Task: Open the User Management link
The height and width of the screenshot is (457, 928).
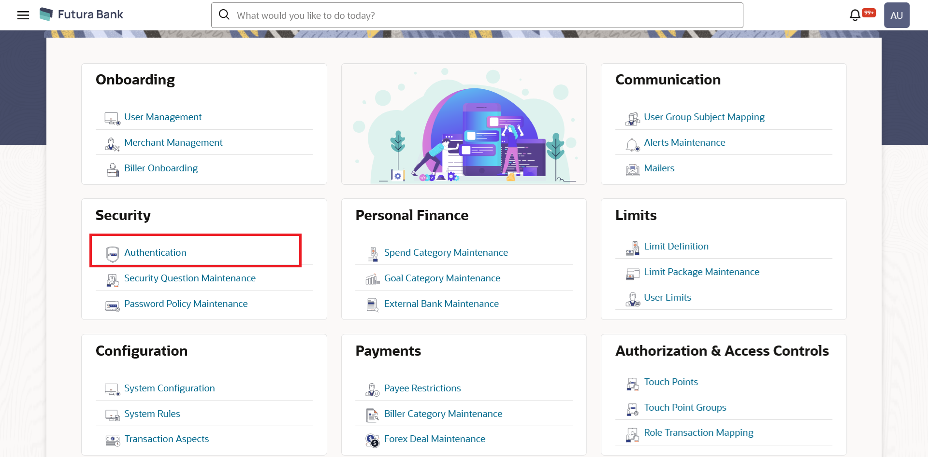Action: point(163,117)
